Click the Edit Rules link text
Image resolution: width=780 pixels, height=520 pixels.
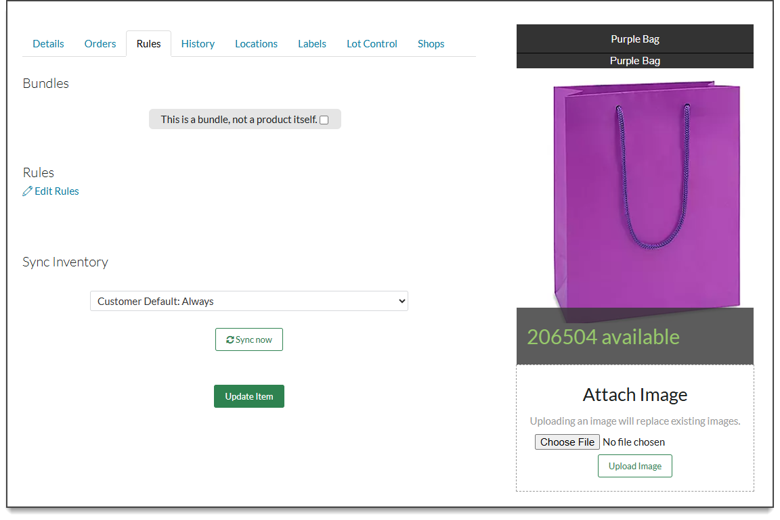(x=57, y=191)
